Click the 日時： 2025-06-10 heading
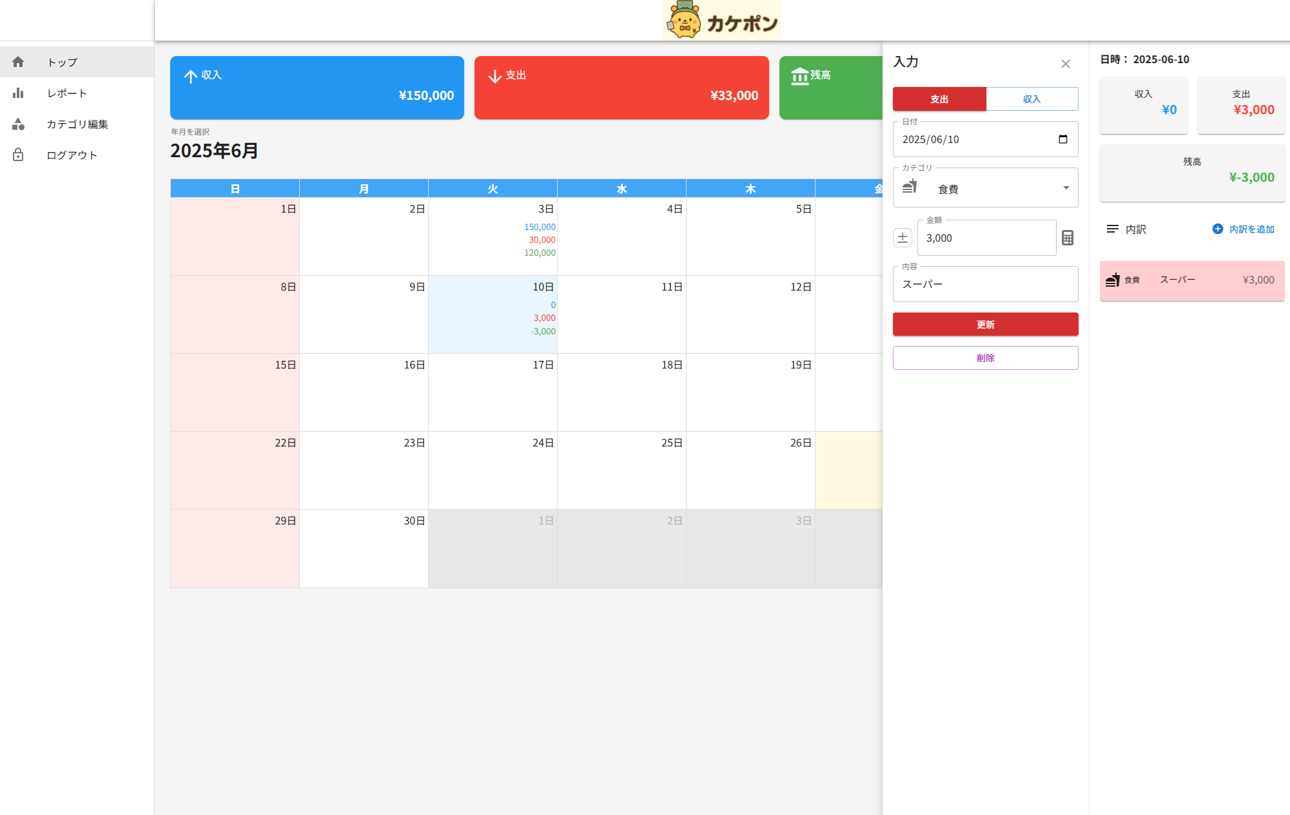 pos(1144,59)
